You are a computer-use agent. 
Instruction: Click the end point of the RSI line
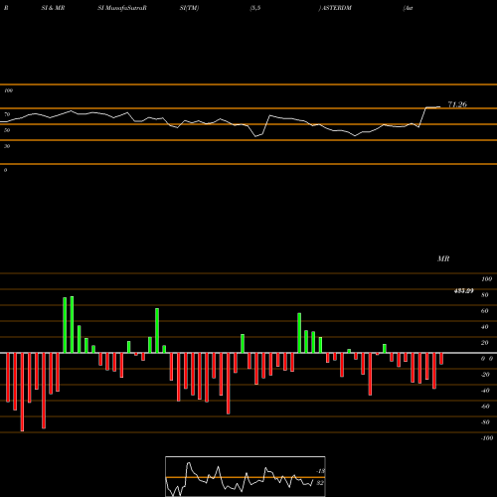[440, 106]
